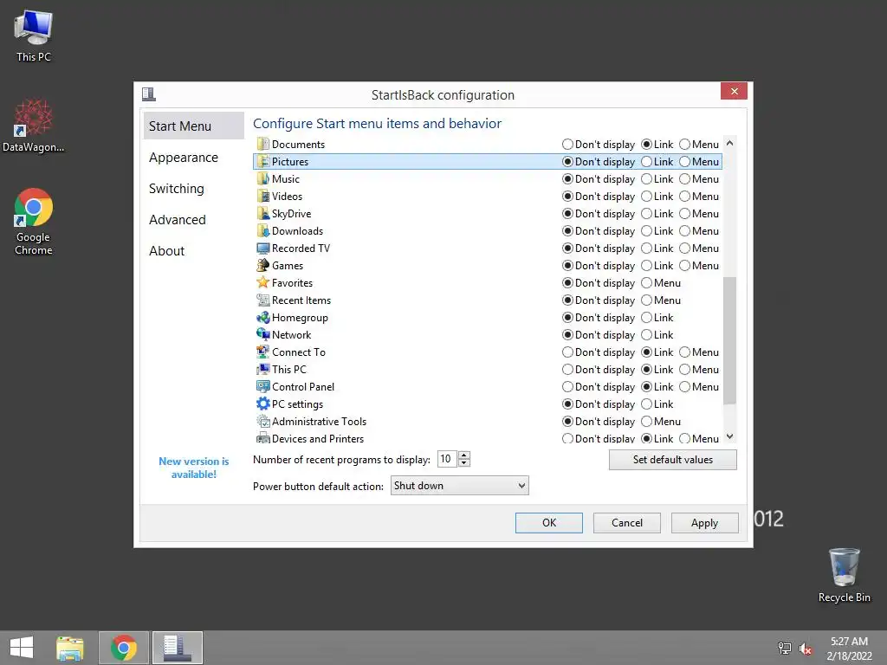The height and width of the screenshot is (665, 887).
Task: Click the muted volume tray icon
Action: click(806, 649)
